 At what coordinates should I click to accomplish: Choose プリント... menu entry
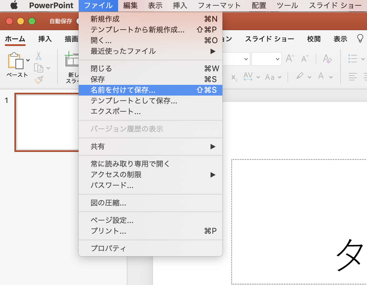(x=151, y=231)
